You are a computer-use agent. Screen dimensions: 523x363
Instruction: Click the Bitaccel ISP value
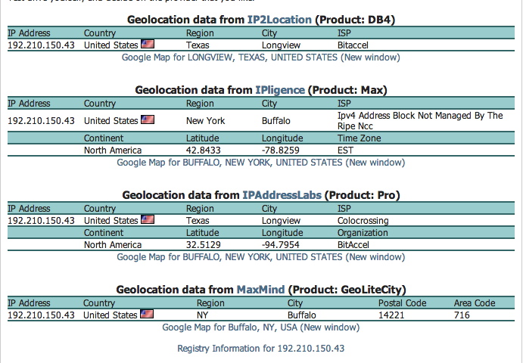(353, 45)
